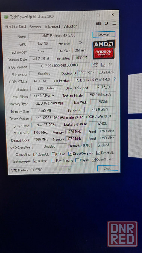The image size is (142, 253).
Task: Click the GPU-Z title bar app icon
Action: [6, 17]
